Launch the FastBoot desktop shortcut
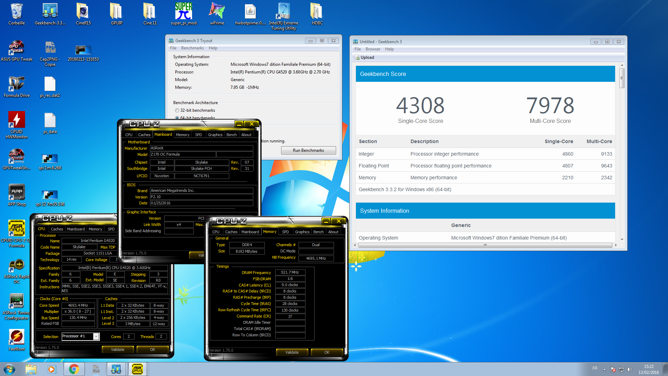 tap(16, 340)
